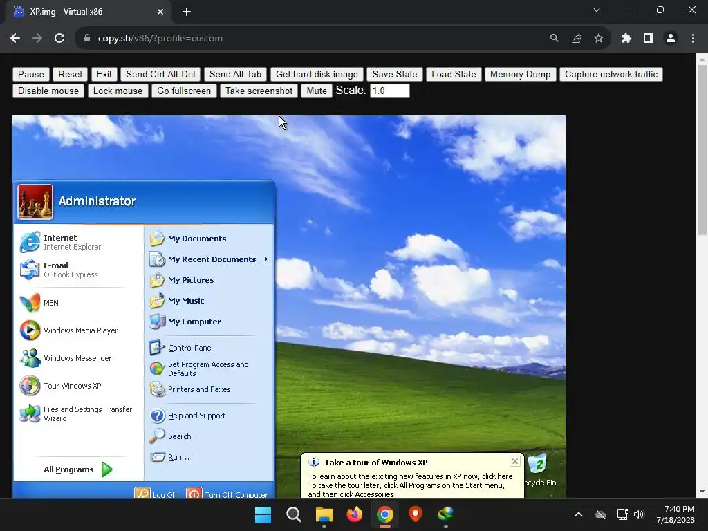Pause the emulator
This screenshot has width=708, height=531.
[x=30, y=74]
